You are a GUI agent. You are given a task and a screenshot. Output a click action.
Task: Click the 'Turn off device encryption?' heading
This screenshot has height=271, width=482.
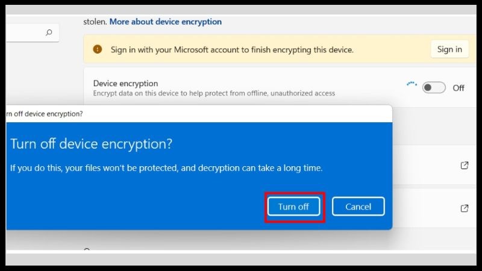[92, 144]
